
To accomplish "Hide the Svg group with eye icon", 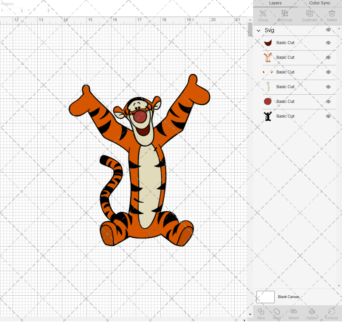I will pyautogui.click(x=328, y=30).
